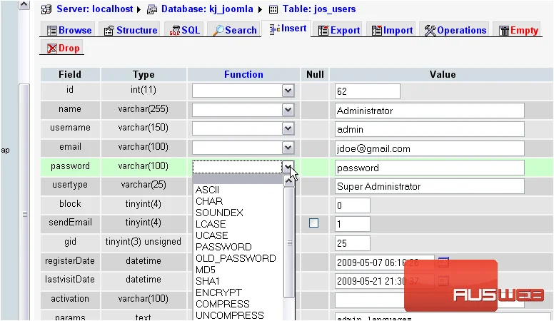Choose LCASE in the function list
The height and width of the screenshot is (321, 554).
tap(239, 224)
